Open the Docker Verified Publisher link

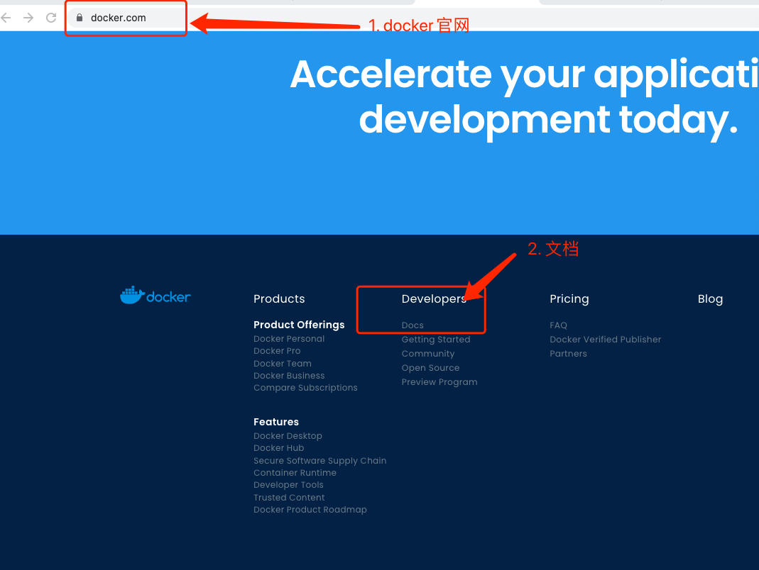point(605,340)
